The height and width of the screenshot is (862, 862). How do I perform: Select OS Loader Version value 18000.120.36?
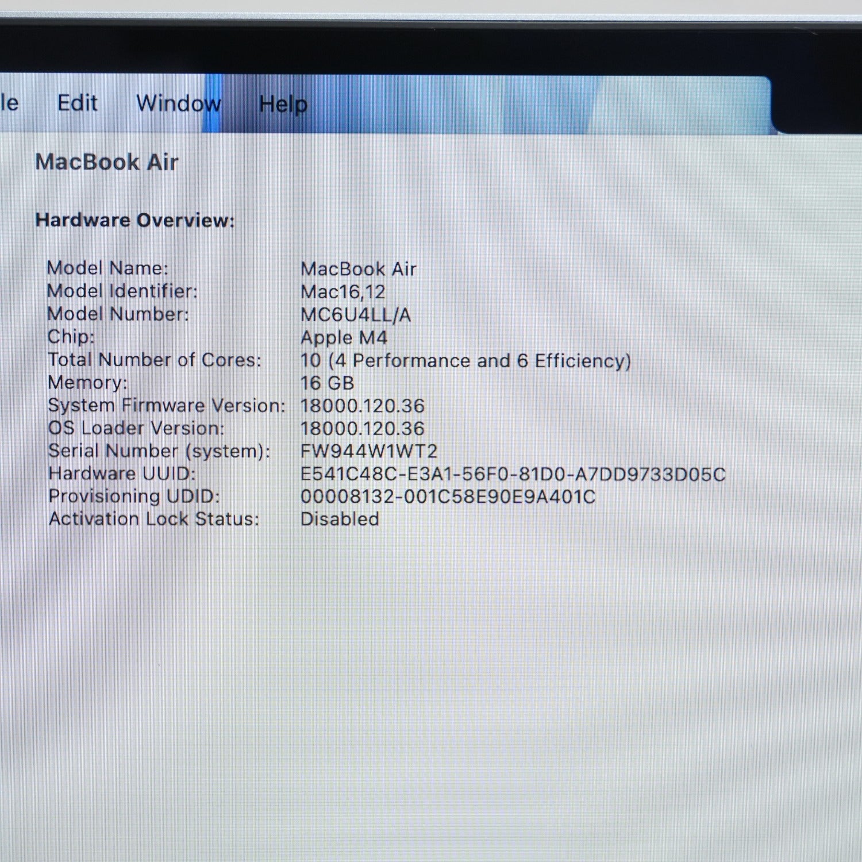pyautogui.click(x=362, y=429)
